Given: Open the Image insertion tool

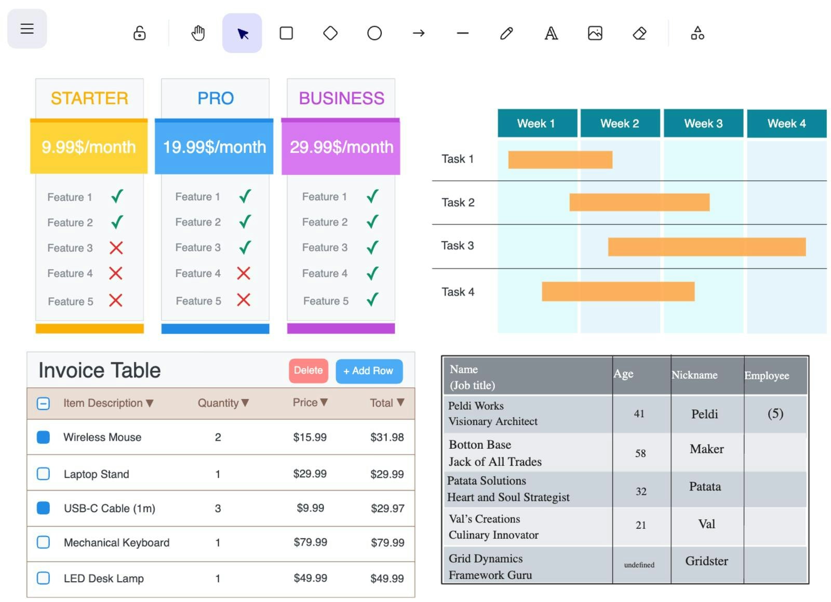Looking at the screenshot, I should [x=595, y=33].
